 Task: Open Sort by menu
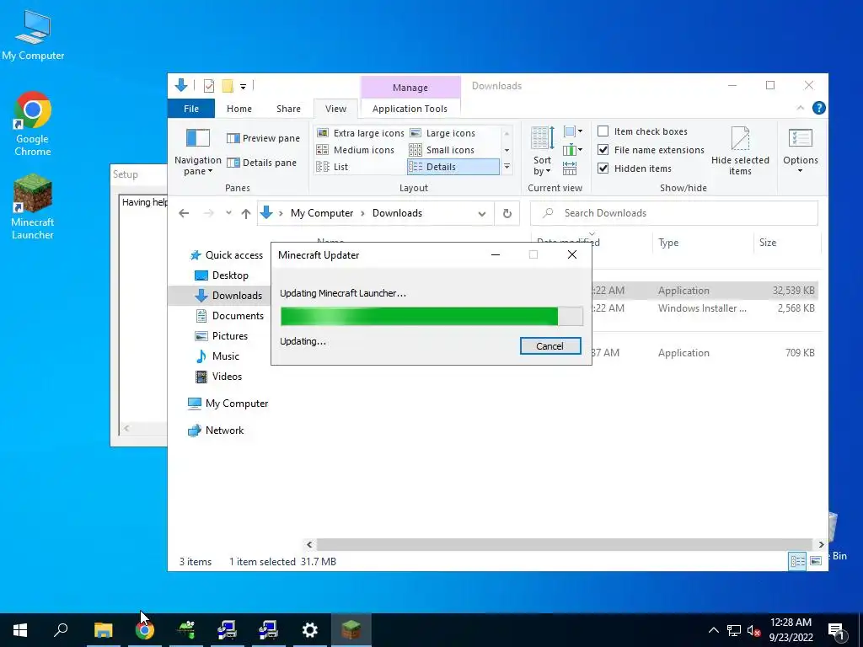(542, 152)
